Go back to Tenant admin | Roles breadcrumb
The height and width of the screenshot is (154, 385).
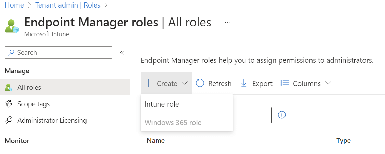coord(68,5)
